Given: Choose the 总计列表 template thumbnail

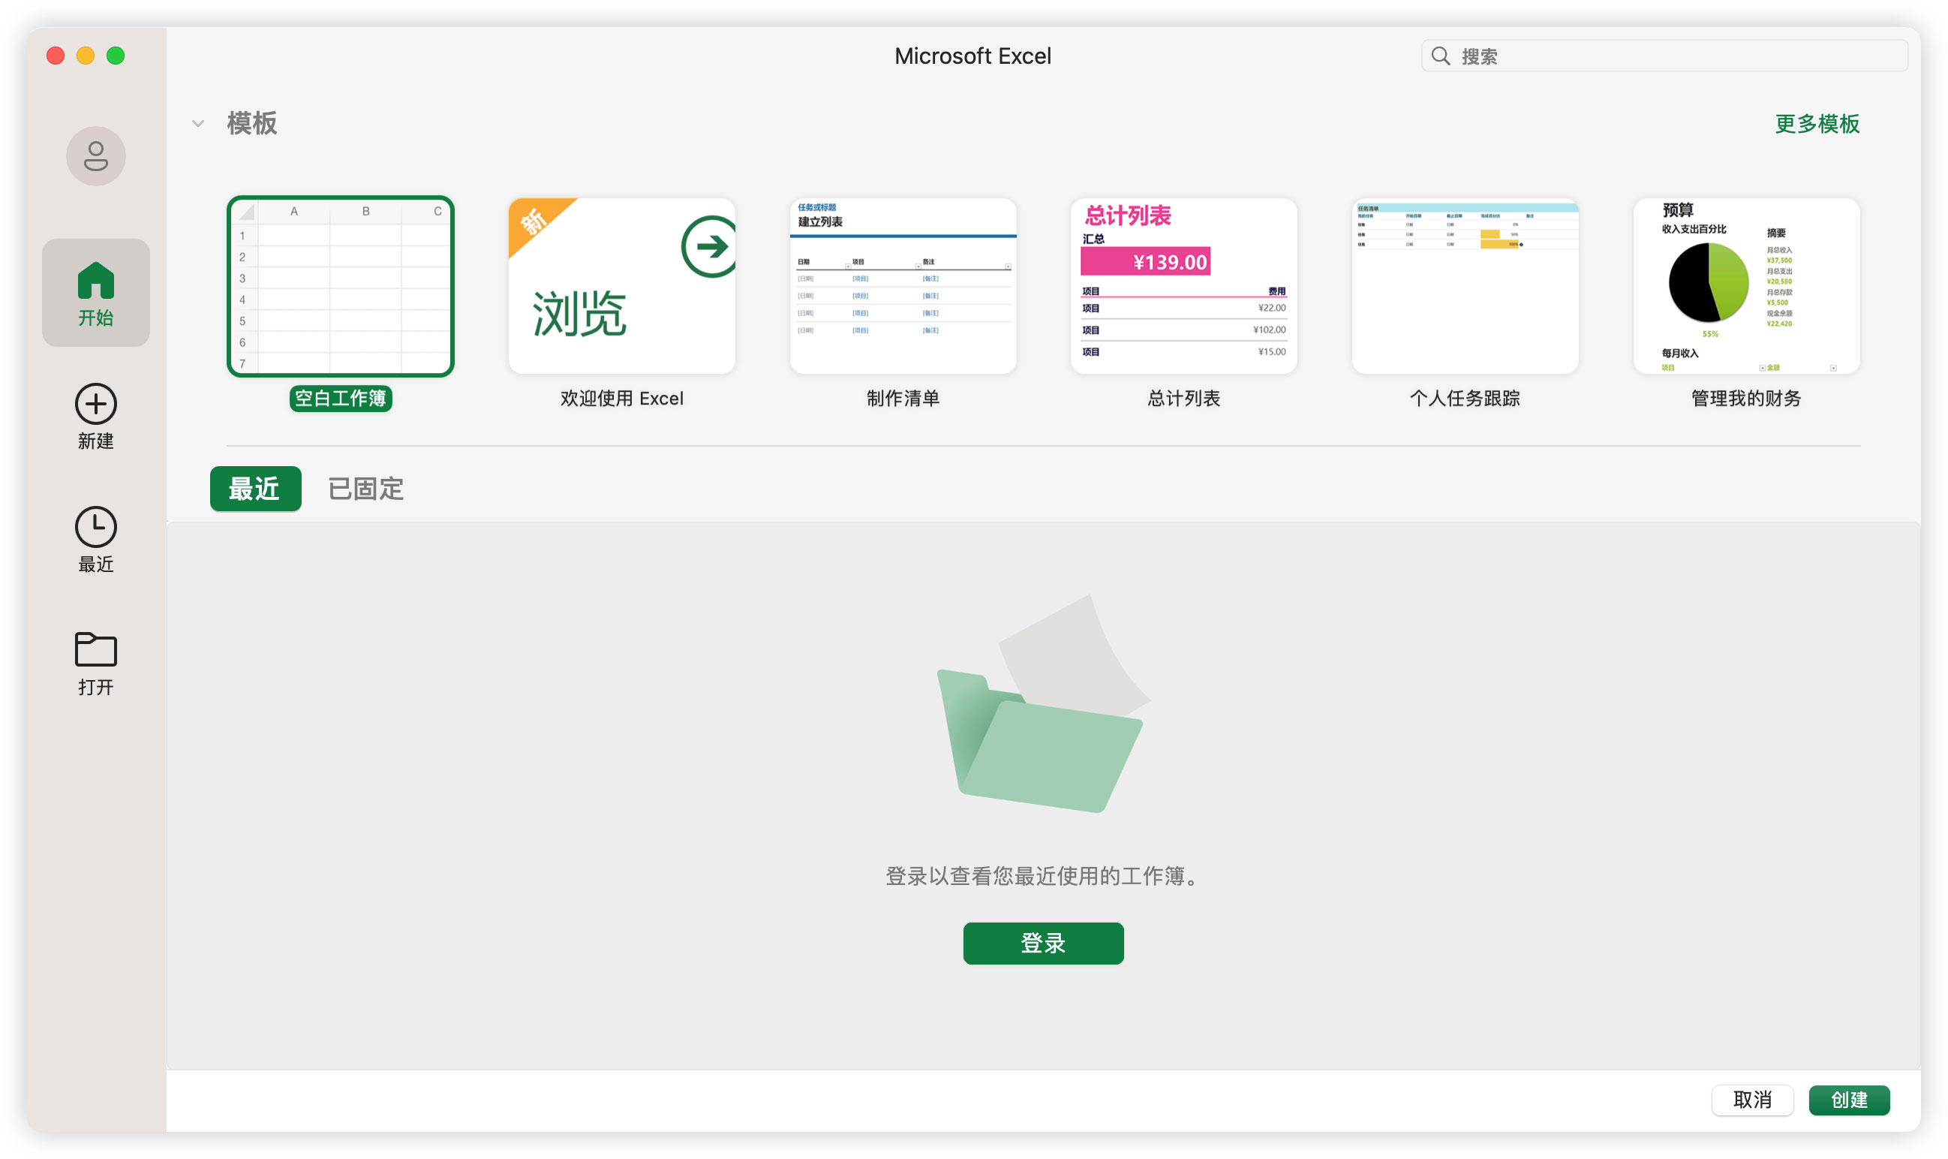Looking at the screenshot, I should tap(1183, 286).
